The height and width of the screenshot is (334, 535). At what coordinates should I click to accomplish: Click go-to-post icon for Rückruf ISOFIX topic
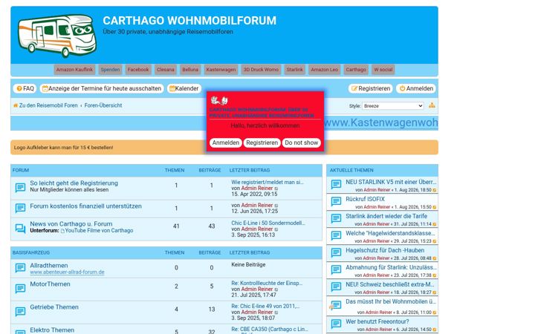435,207
